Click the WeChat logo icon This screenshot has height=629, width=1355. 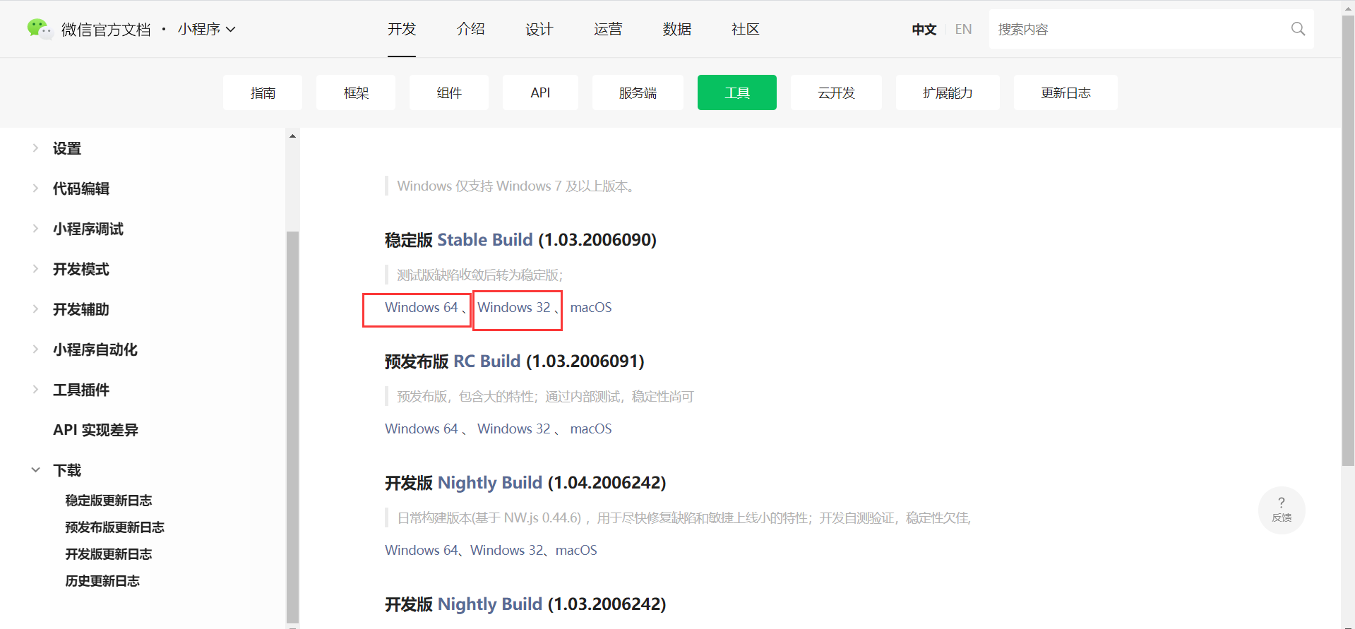(39, 29)
